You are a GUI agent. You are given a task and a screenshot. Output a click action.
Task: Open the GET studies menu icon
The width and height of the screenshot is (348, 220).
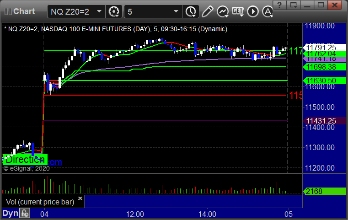pos(238,11)
